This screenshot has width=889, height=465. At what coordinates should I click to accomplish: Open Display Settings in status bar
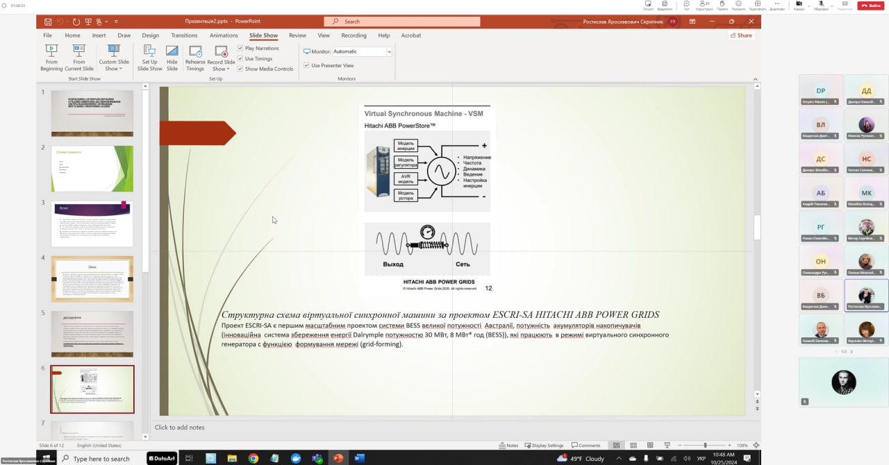pos(544,446)
